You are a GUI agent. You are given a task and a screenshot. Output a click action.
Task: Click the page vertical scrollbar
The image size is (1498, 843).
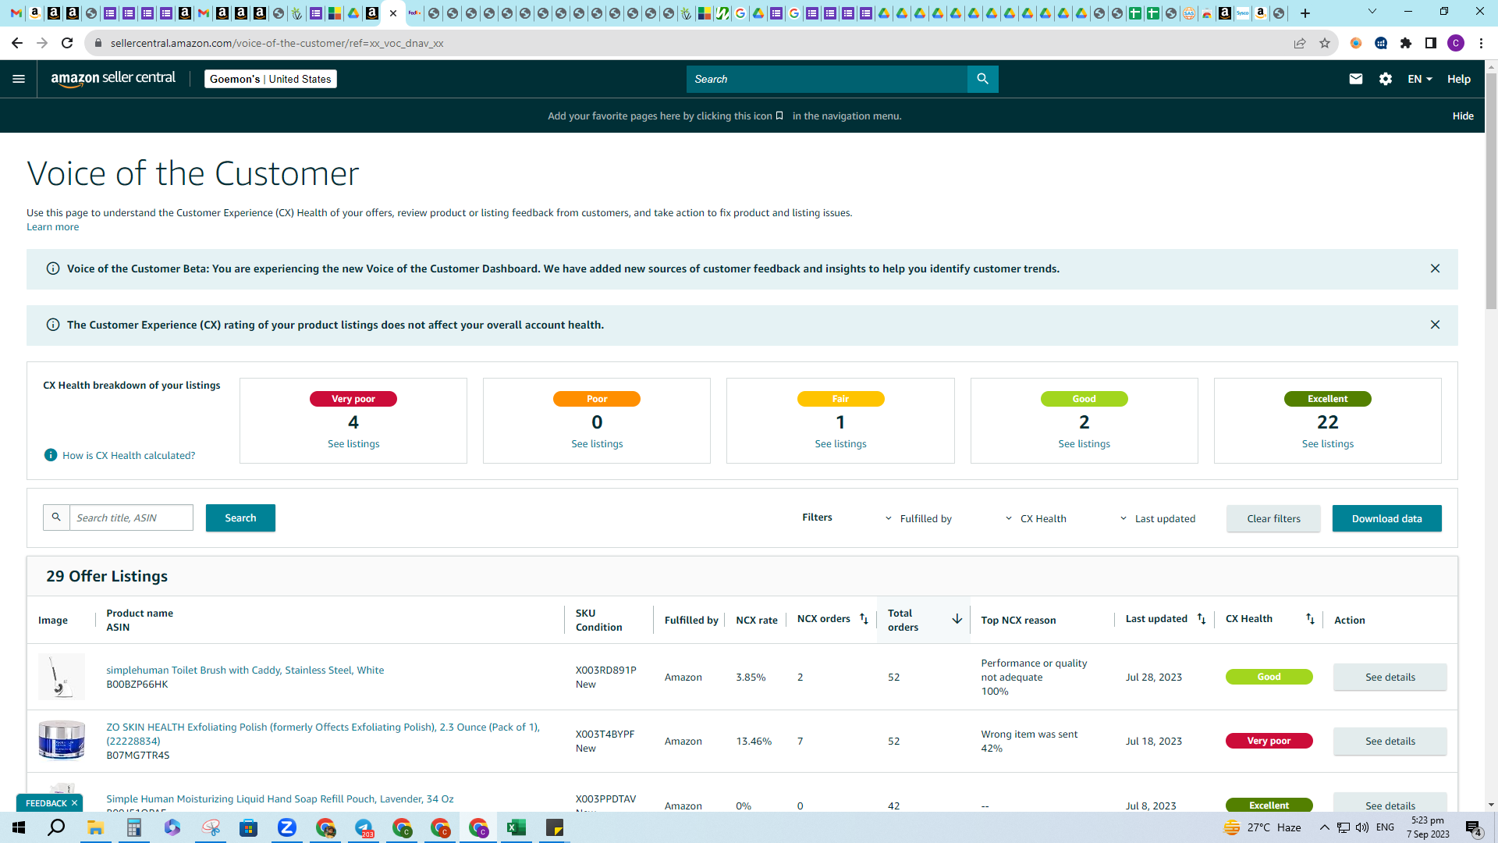(x=1491, y=191)
